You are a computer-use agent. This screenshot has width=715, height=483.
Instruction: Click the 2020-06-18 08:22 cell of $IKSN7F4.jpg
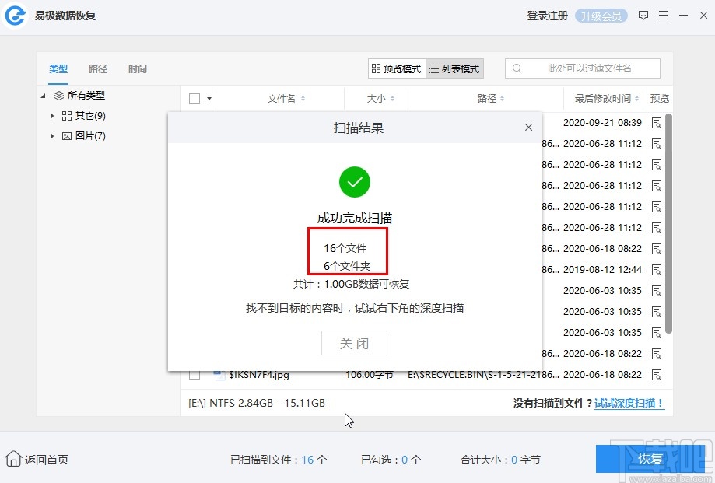[x=602, y=375]
